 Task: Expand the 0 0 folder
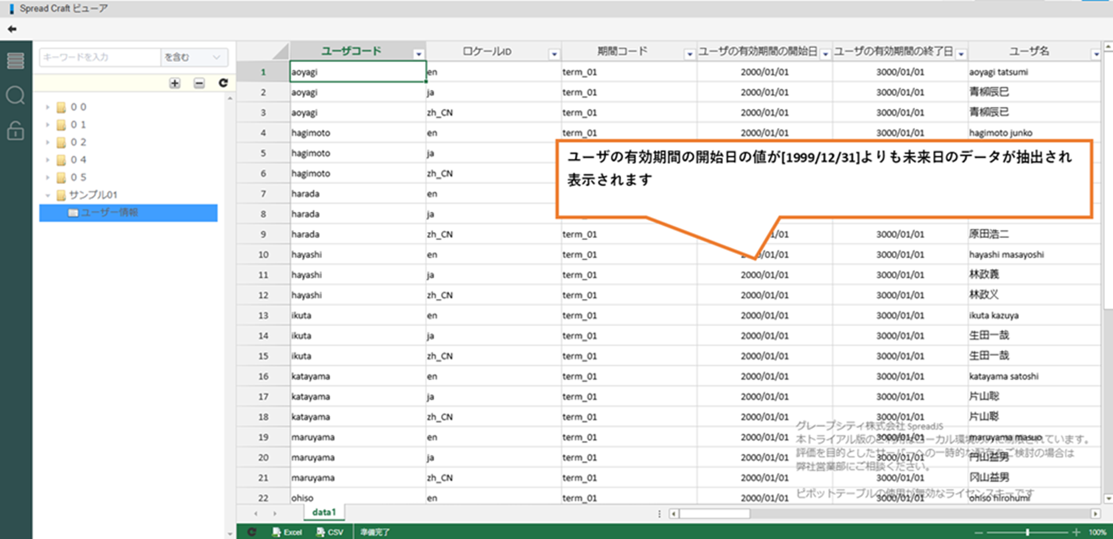click(47, 107)
